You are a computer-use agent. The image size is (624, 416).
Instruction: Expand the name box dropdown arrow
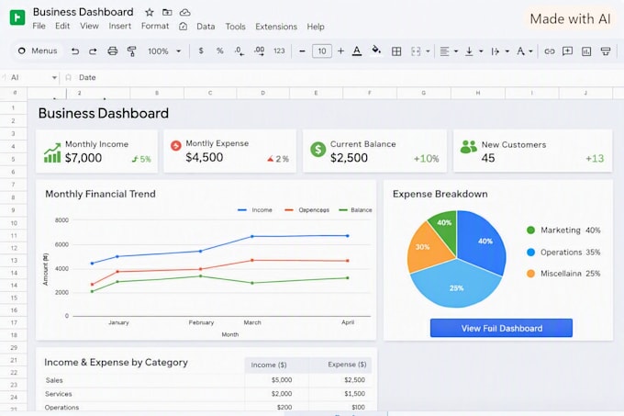pyautogui.click(x=54, y=78)
